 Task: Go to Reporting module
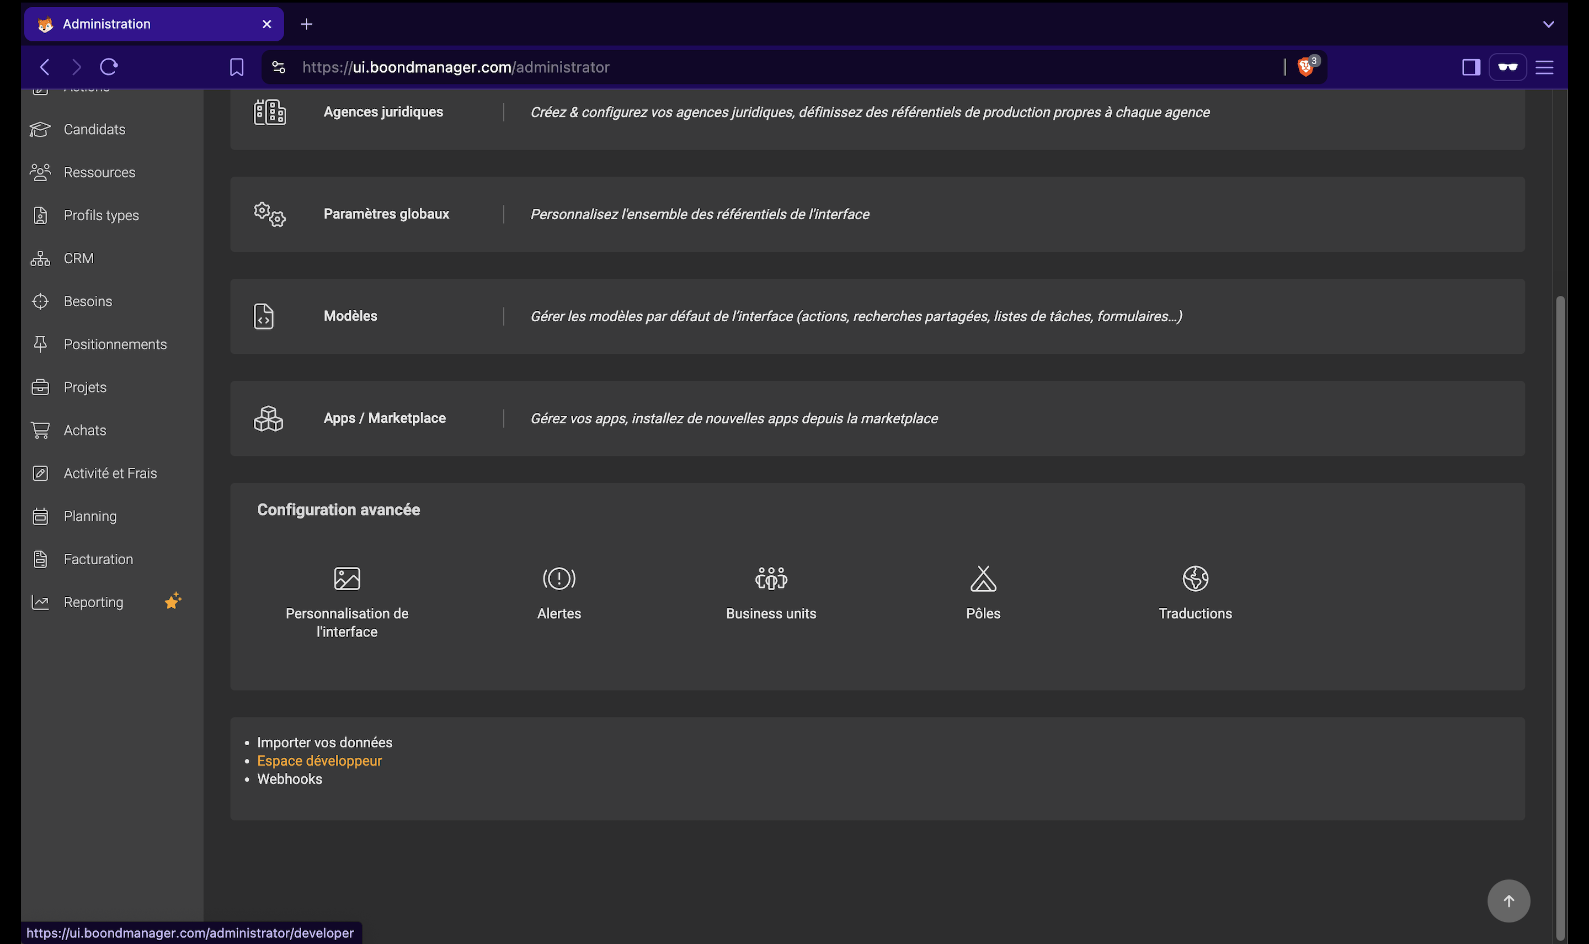tap(93, 602)
